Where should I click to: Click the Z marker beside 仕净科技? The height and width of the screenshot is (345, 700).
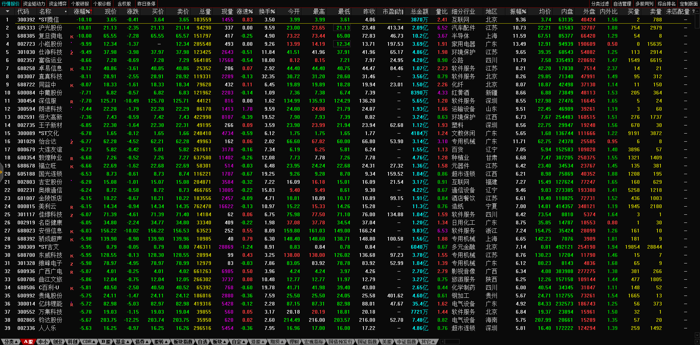[x=72, y=53]
